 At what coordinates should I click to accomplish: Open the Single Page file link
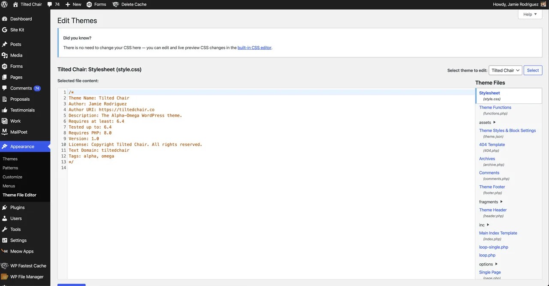pos(490,273)
